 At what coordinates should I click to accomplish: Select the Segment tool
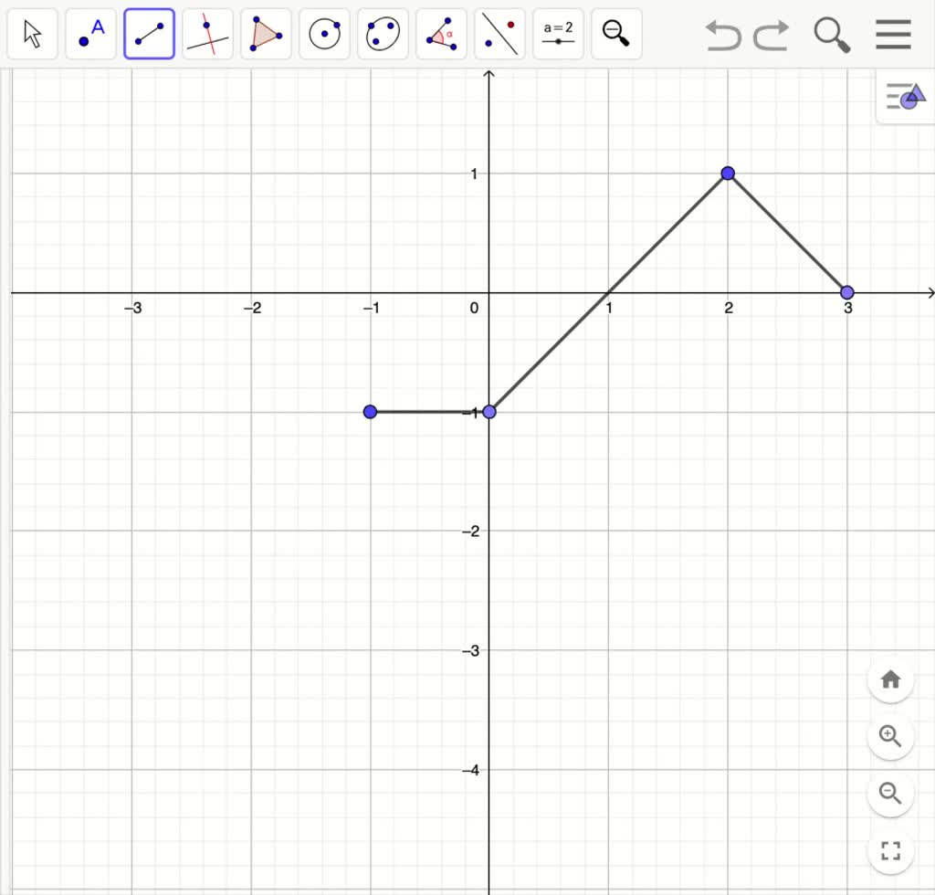click(x=149, y=33)
